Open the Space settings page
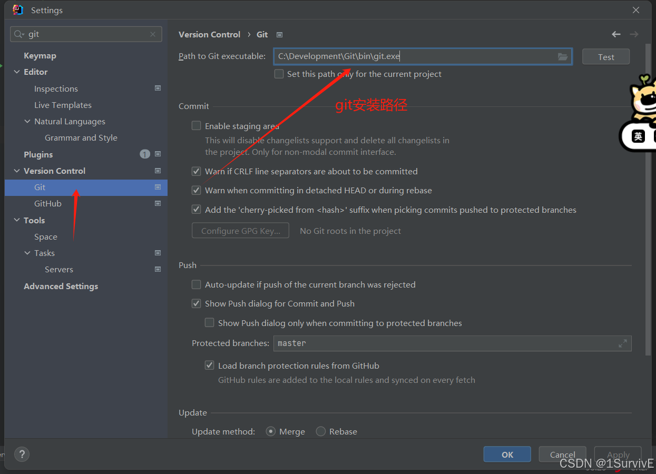 click(x=46, y=236)
